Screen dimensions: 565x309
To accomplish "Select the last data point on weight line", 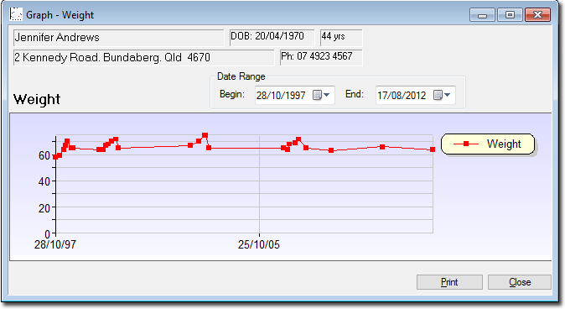I will coord(433,149).
